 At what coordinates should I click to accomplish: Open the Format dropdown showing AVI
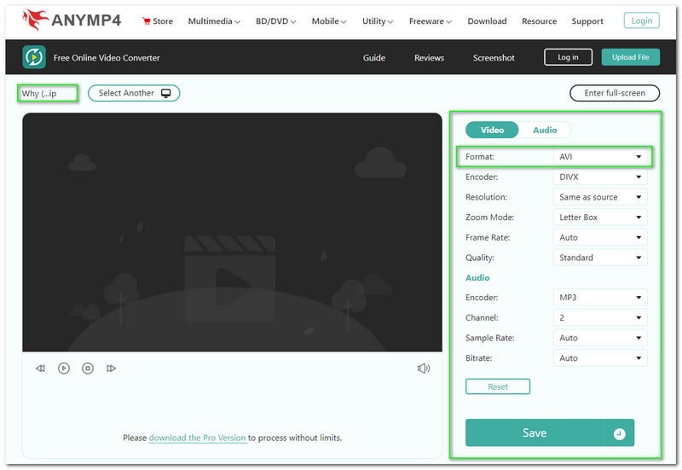pyautogui.click(x=600, y=157)
